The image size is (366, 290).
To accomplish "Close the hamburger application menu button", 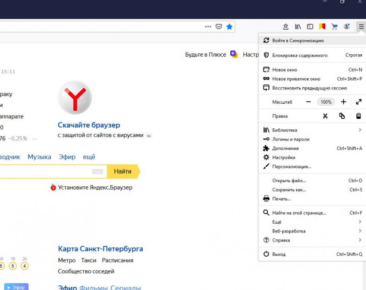I will pos(361,26).
